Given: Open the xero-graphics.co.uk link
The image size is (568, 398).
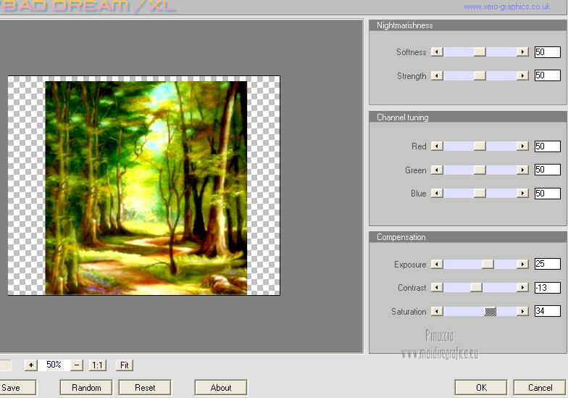Looking at the screenshot, I should tap(507, 7).
